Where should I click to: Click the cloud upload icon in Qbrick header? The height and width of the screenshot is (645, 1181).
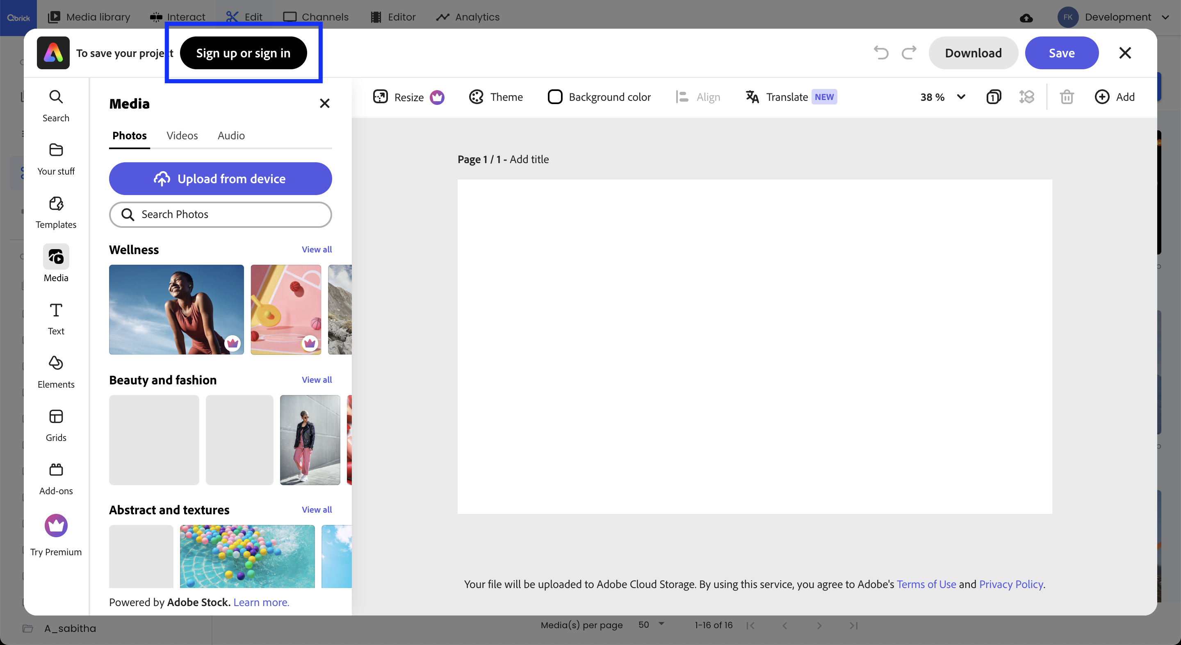click(1026, 17)
